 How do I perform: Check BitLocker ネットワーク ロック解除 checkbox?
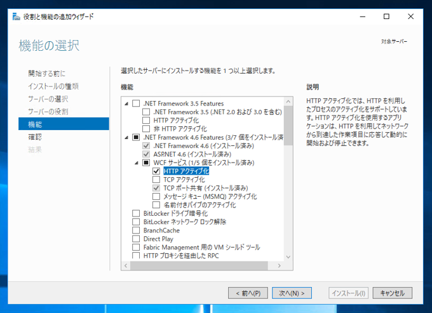point(136,222)
